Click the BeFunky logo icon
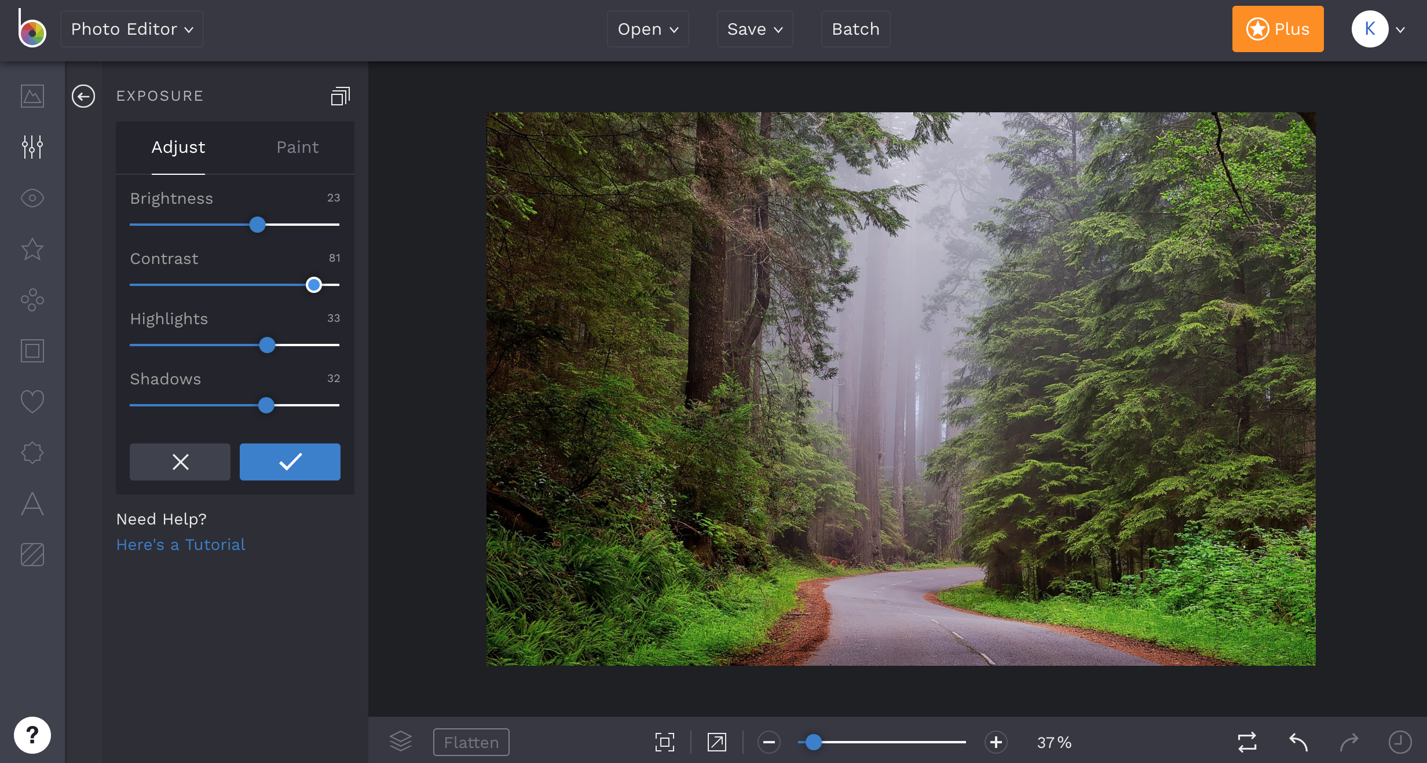Screen dimensions: 1427x763 (32, 28)
